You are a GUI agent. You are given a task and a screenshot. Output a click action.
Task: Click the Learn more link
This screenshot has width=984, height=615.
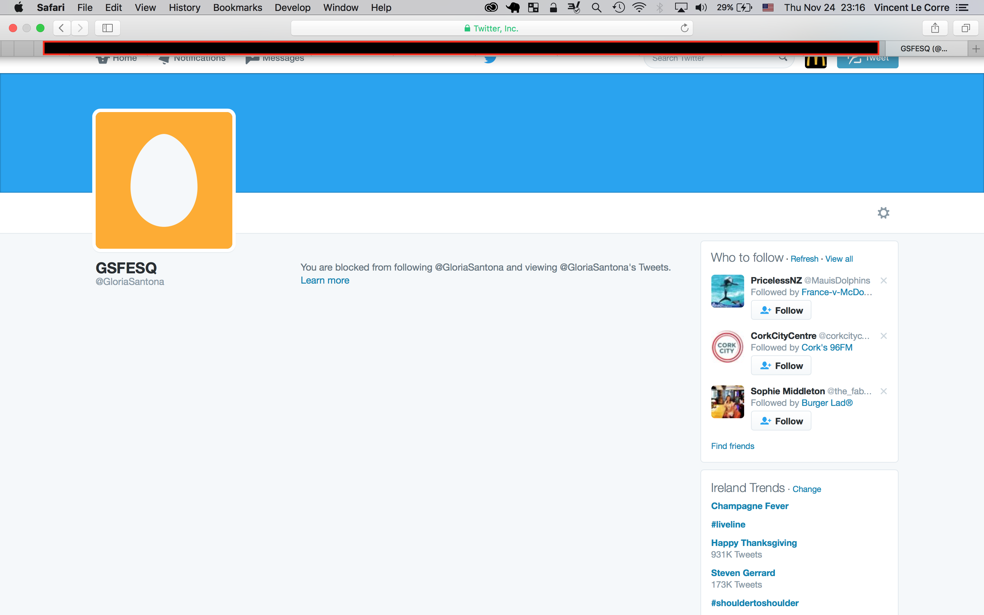(x=325, y=280)
